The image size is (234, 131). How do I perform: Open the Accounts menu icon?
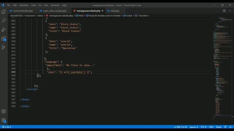pyautogui.click(x=4, y=111)
